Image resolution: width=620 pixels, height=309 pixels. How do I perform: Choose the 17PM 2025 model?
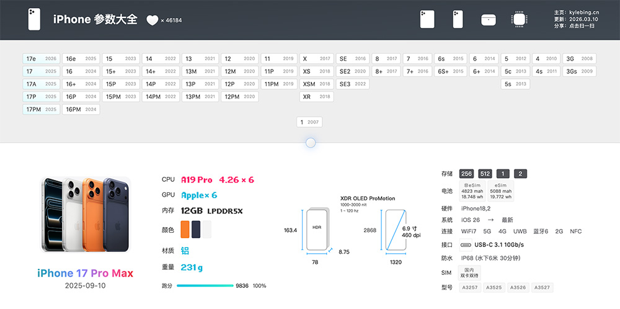pos(41,109)
